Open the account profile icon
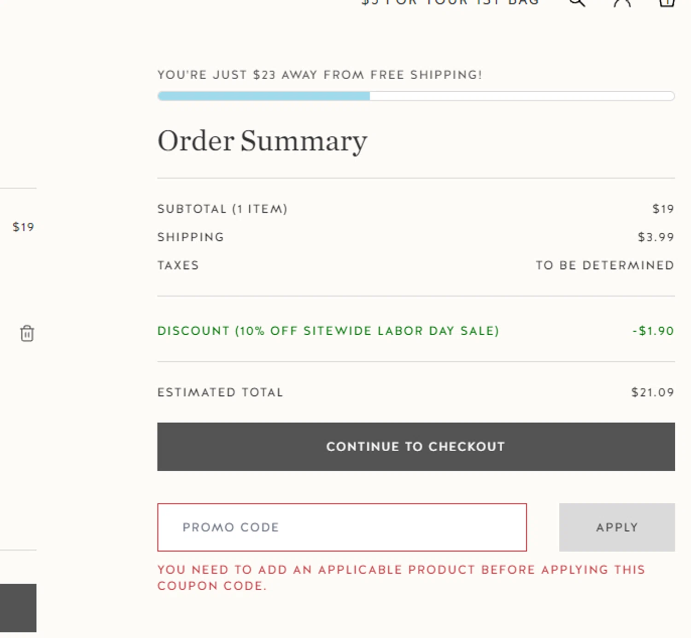This screenshot has height=638, width=691. (622, 2)
